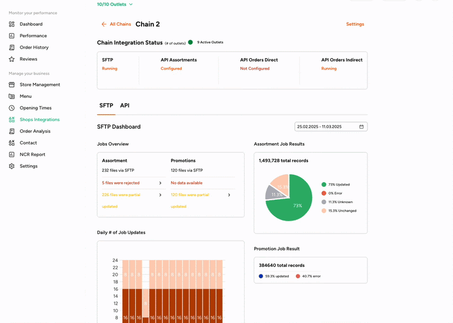Open Order History via its icon
The image size is (453, 323).
(12, 48)
